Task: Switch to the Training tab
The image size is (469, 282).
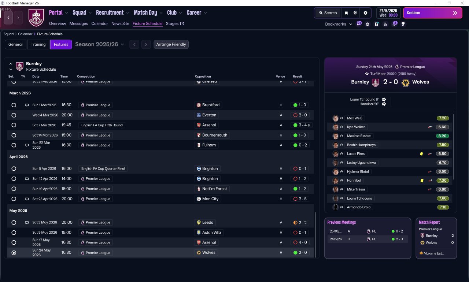Action: (38, 44)
